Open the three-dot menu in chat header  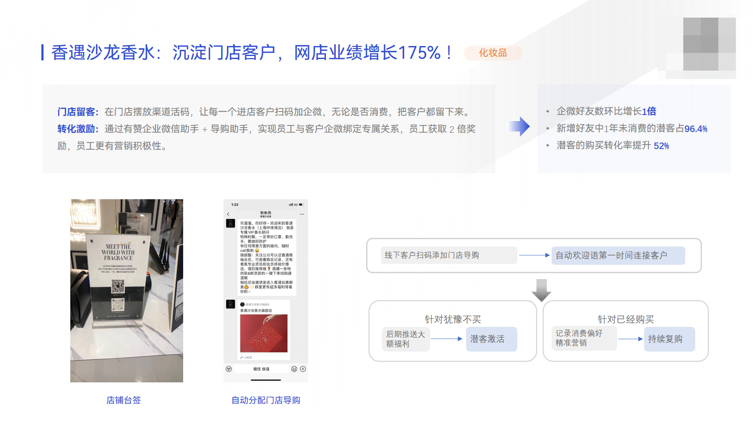click(302, 214)
